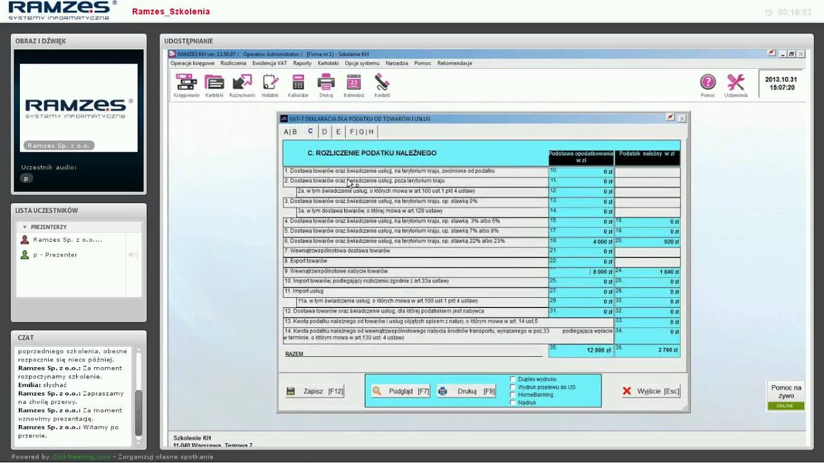
Task: Close the VAT-7 declaration dialog
Action: click(x=682, y=118)
